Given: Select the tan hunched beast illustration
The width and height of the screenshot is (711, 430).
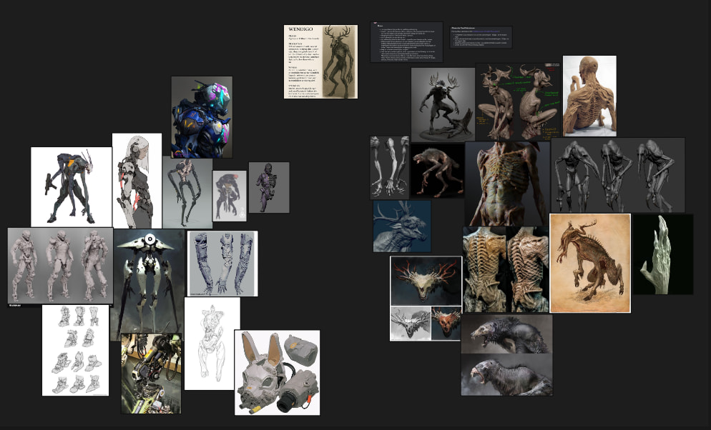Looking at the screenshot, I should pos(589,263).
